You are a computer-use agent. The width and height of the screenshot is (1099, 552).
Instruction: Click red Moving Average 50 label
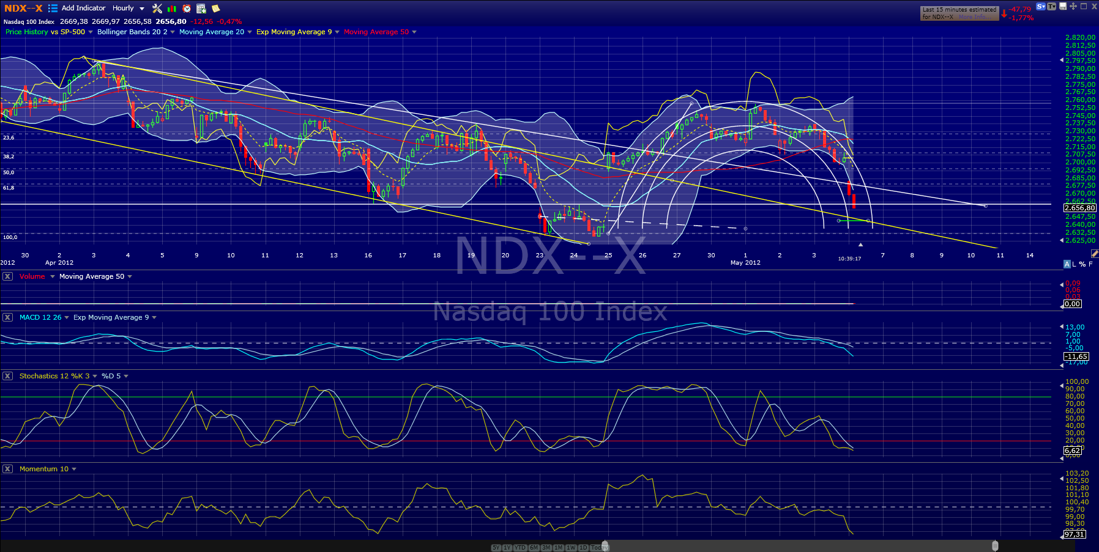click(376, 32)
